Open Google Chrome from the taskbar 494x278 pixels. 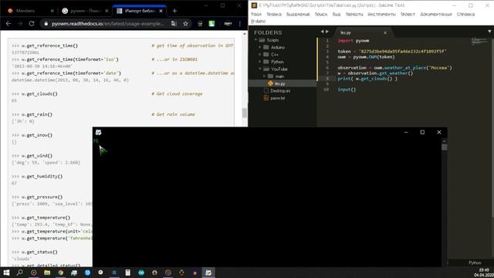click(60, 273)
